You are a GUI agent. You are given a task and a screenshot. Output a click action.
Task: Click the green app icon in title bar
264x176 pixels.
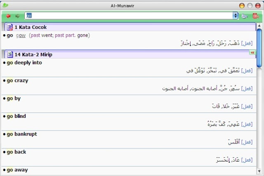tap(5, 5)
